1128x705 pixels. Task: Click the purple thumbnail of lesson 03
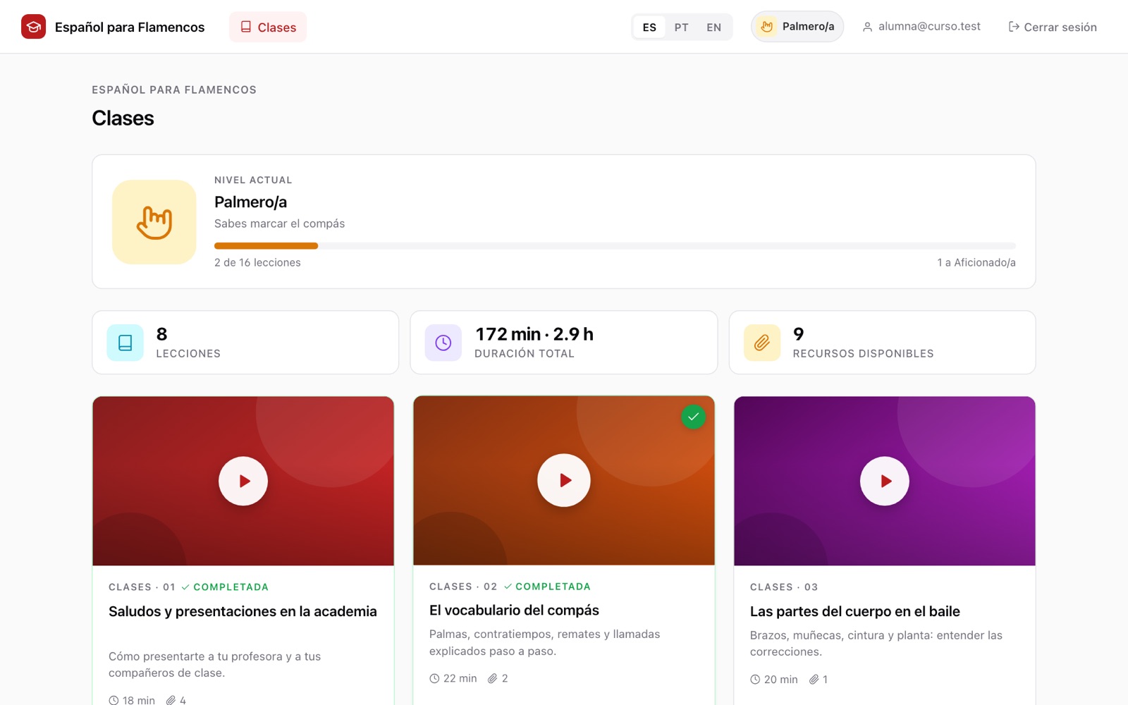pyautogui.click(x=885, y=481)
